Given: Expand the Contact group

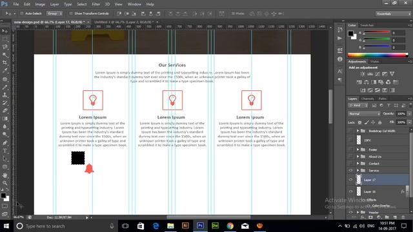Looking at the screenshot, I should click(x=358, y=164).
